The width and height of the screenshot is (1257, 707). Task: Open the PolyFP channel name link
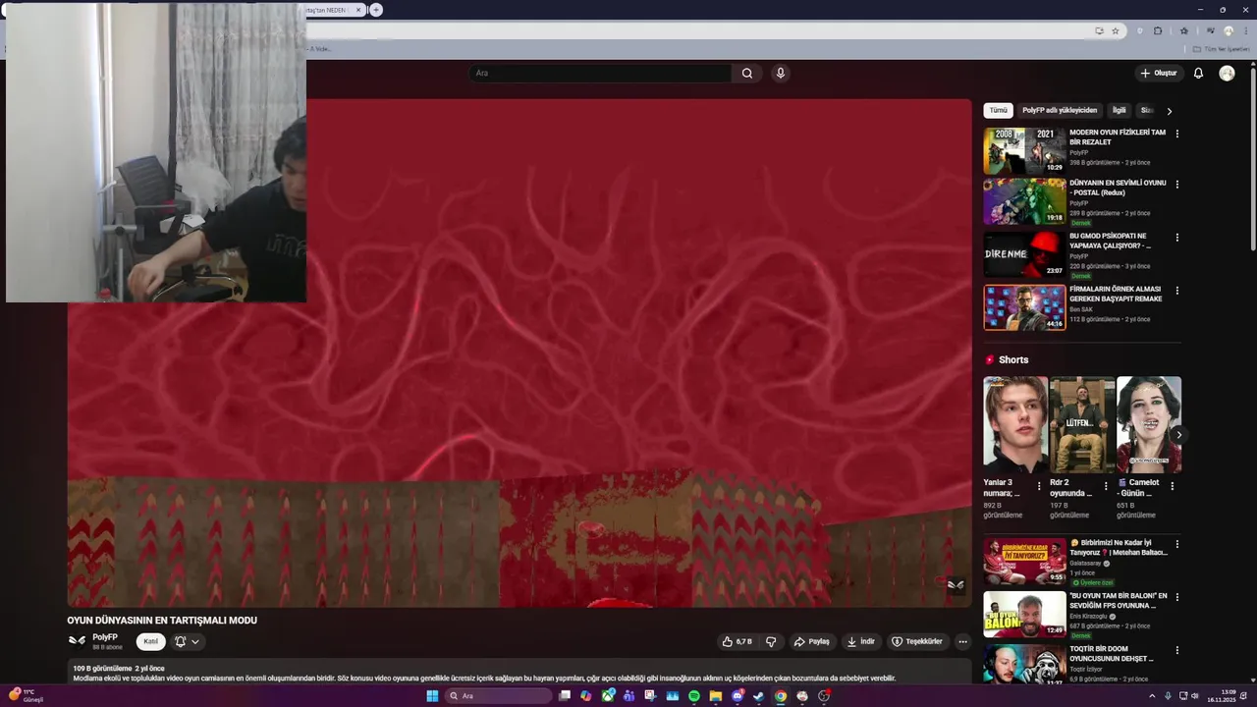click(x=105, y=637)
